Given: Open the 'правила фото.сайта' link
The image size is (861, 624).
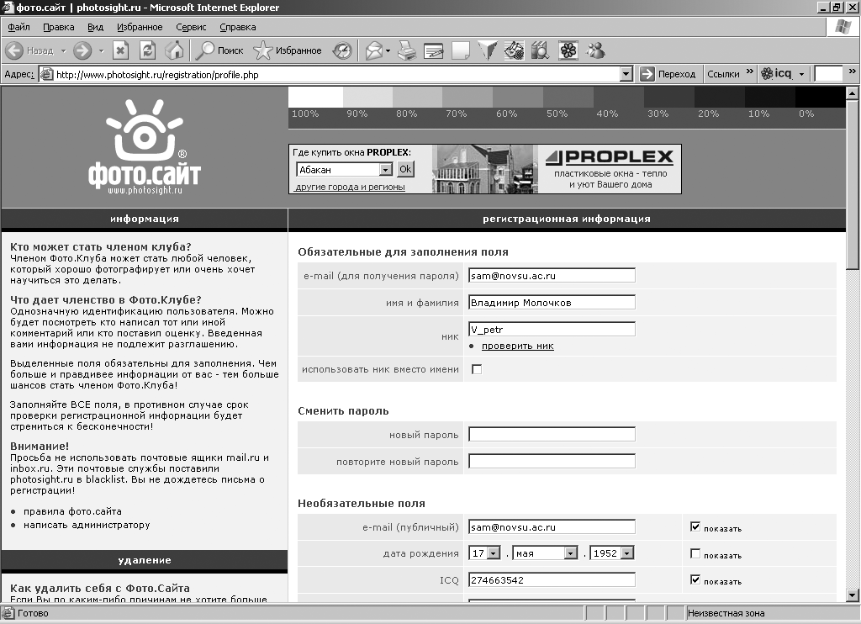Looking at the screenshot, I should coord(72,511).
